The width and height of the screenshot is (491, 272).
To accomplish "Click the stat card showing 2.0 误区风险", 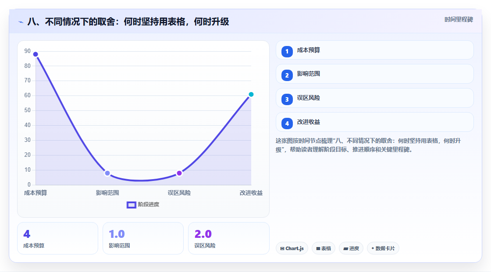I will pos(228,238).
